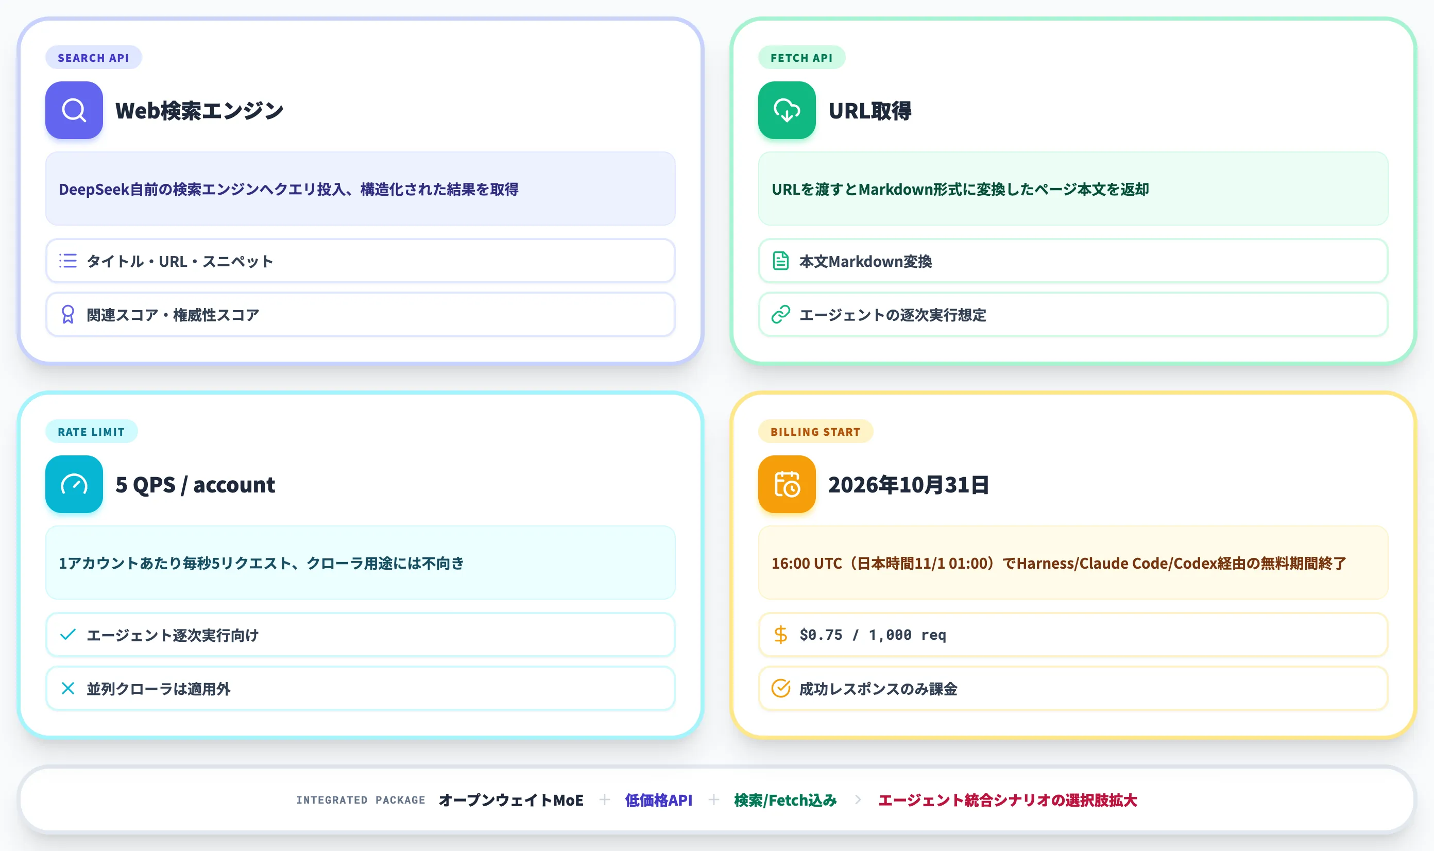
Task: Click the Web検索エンジン heading
Action: pos(199,111)
